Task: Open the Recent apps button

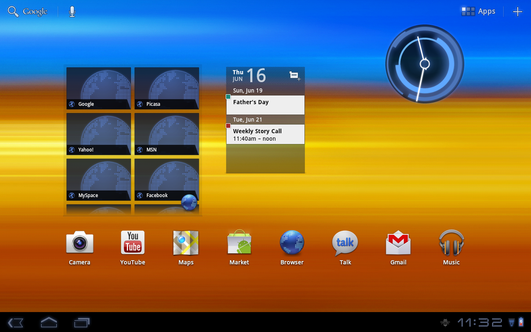Action: click(82, 322)
